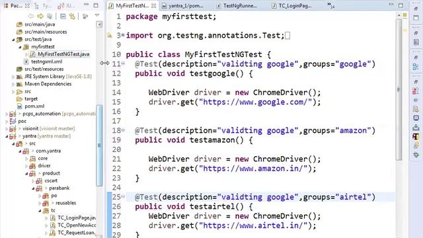Click the class name MyFirstTestNGTest on line 10
The image size is (423, 238).
pyautogui.click(x=223, y=54)
